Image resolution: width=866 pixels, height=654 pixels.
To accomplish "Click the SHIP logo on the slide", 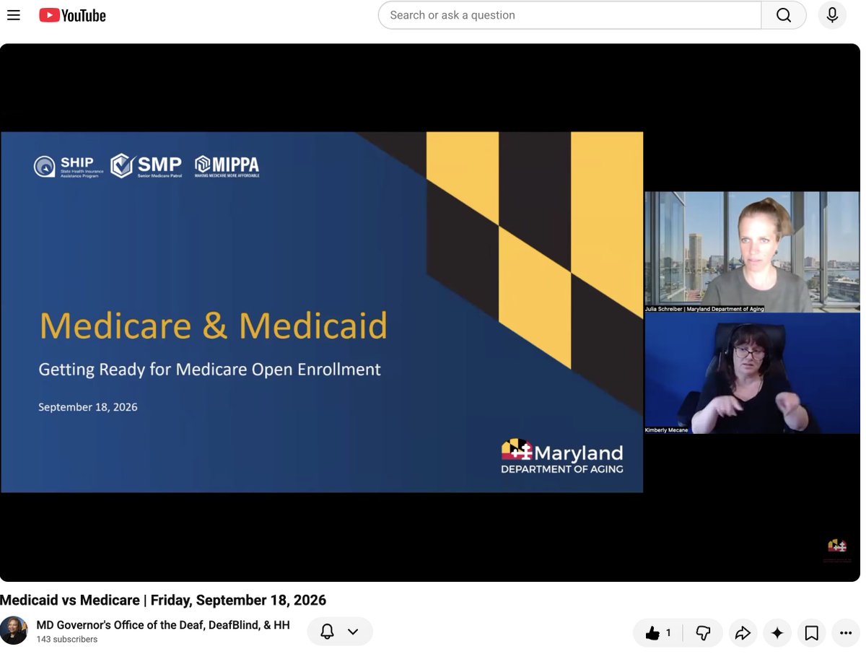I will click(x=69, y=167).
